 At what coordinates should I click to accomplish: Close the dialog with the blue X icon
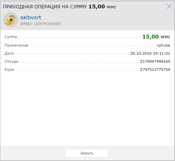point(169,6)
